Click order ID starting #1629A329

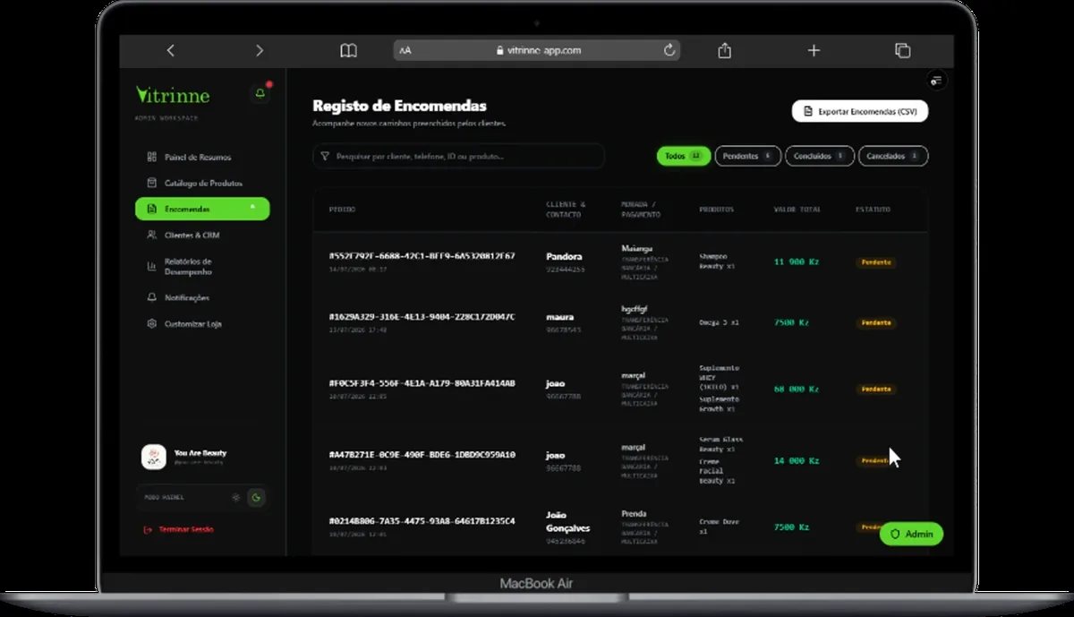[x=422, y=317]
